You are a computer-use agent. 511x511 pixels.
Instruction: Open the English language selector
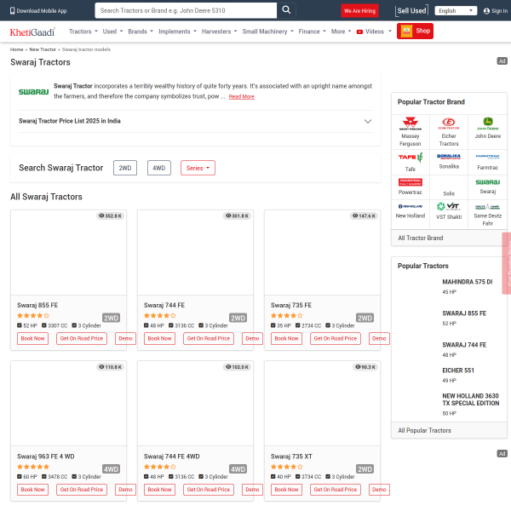[456, 11]
